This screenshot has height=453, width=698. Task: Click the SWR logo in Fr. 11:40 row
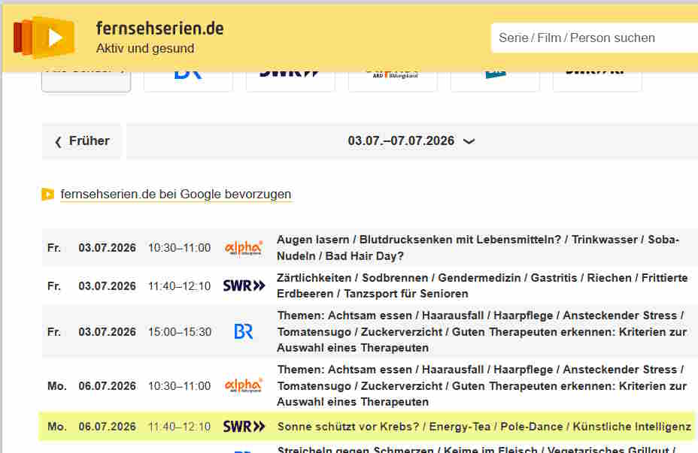tap(244, 285)
